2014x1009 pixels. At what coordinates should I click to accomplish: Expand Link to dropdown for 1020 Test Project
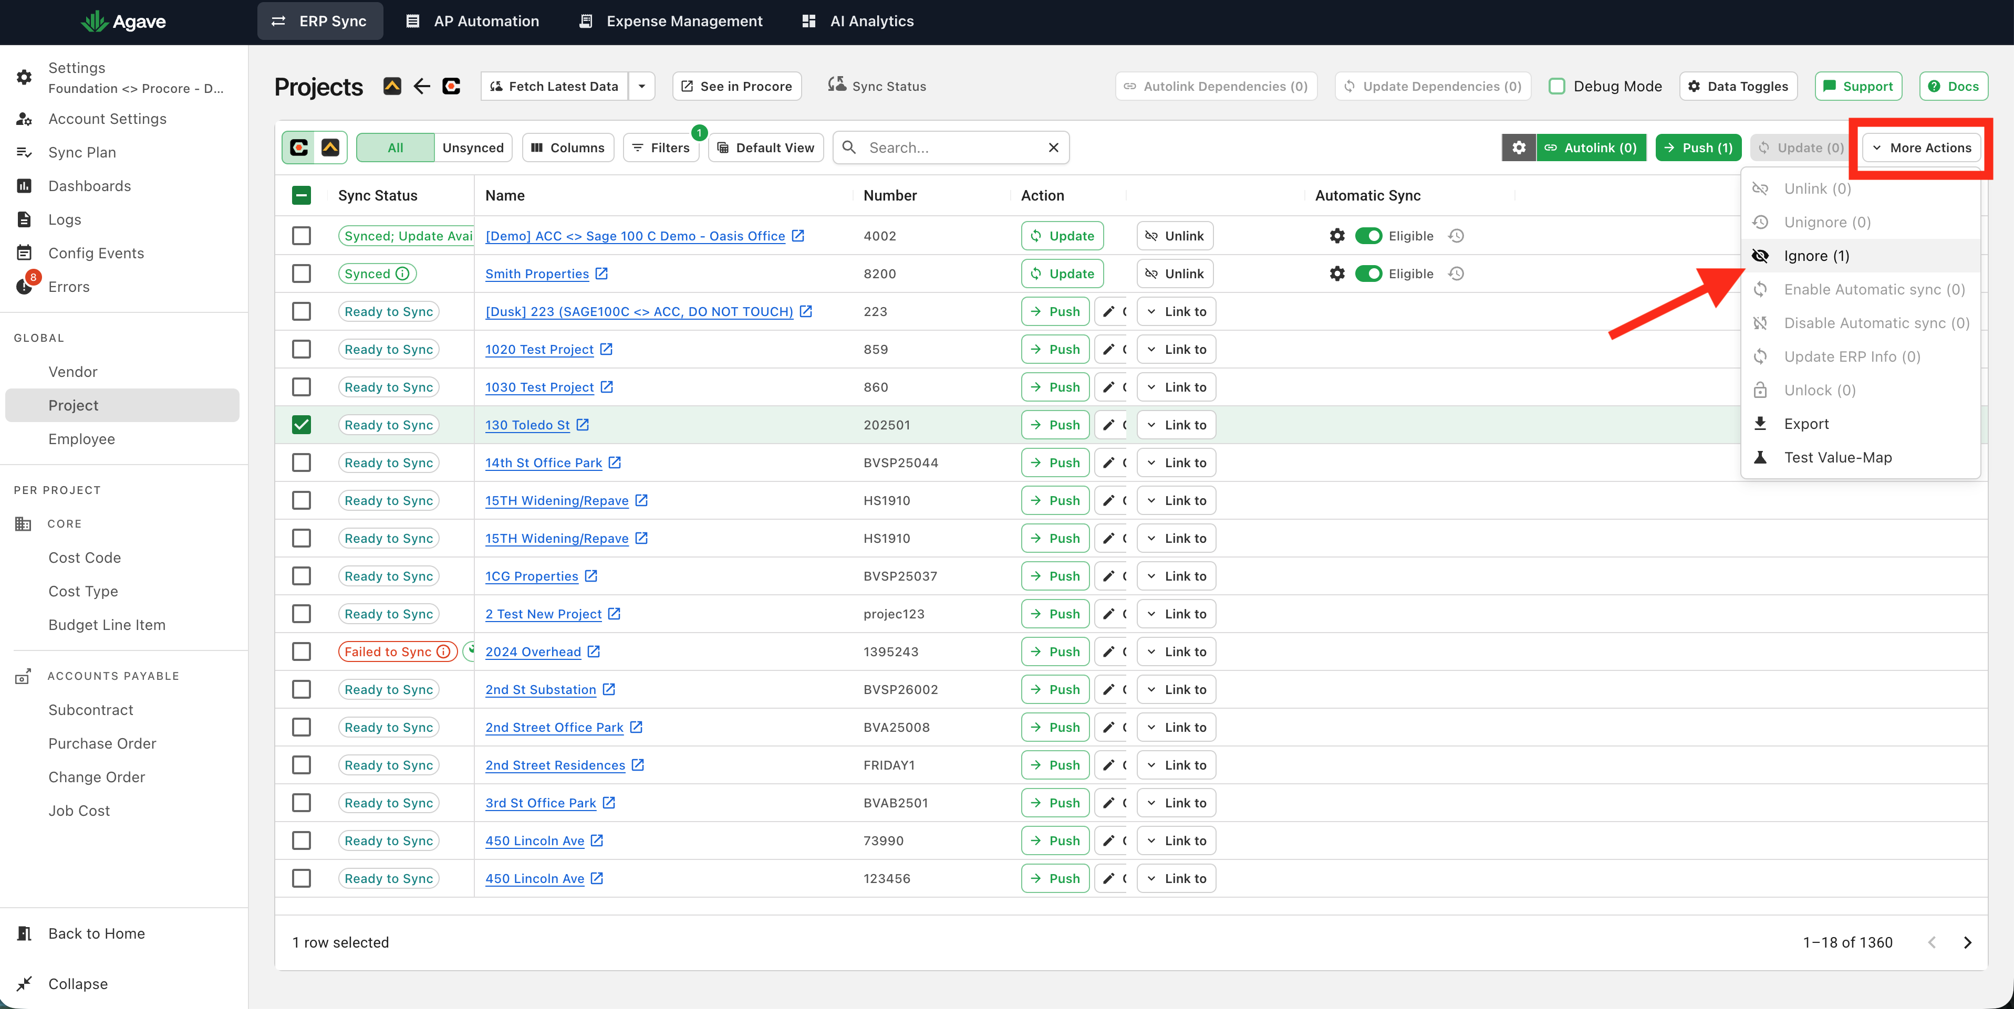pos(1176,349)
